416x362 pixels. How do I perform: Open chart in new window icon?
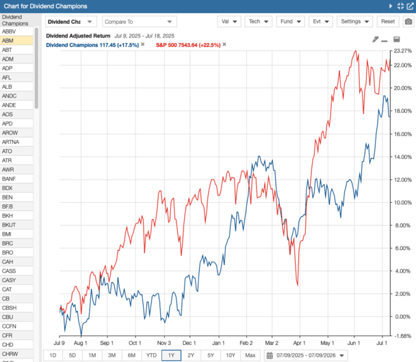(x=410, y=6)
